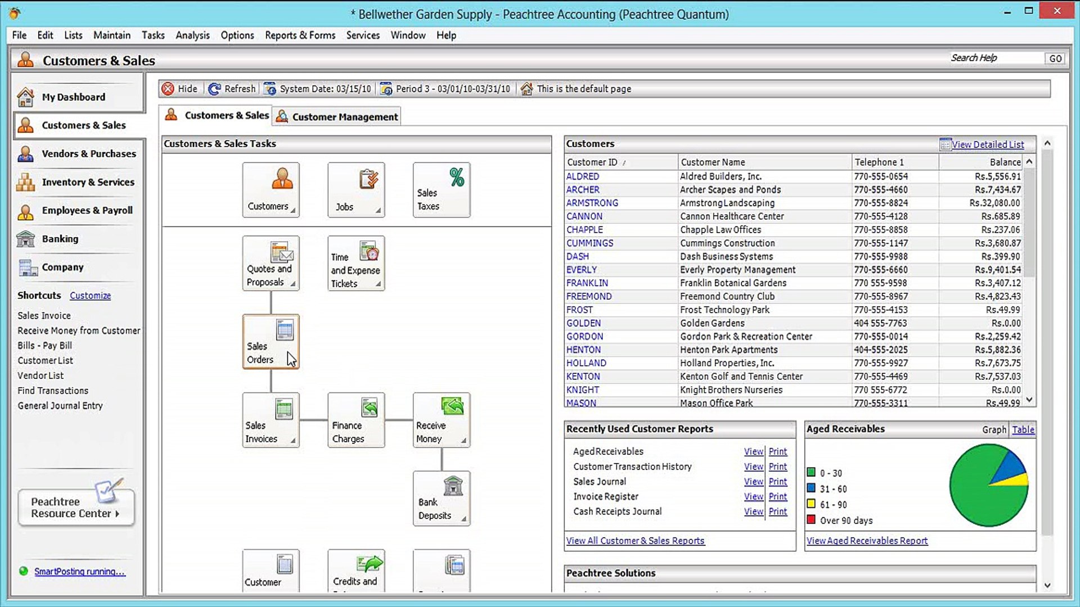This screenshot has height=607, width=1080.
Task: Click View All Customer & Sales Reports
Action: coord(635,541)
